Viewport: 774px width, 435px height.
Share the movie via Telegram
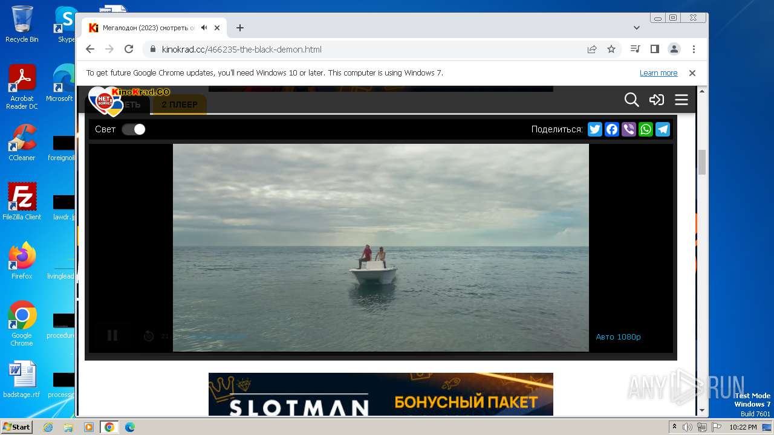[663, 129]
